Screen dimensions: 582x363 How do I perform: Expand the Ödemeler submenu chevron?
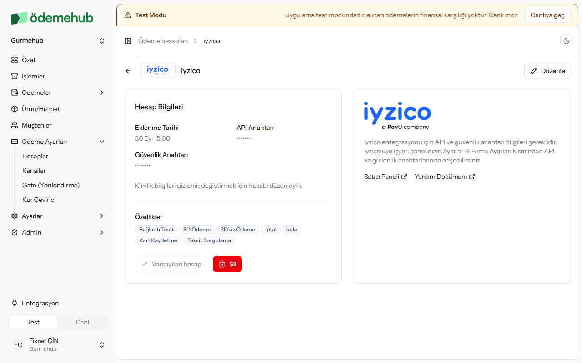point(102,93)
